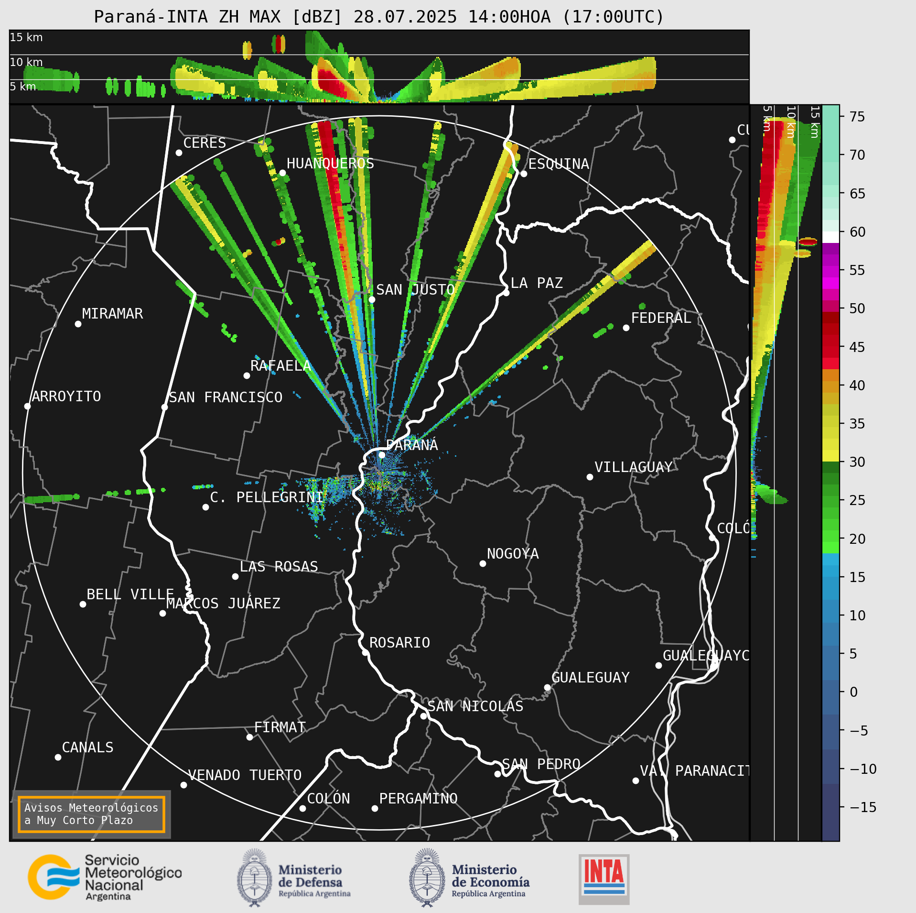
Task: Click the Ministerio de Economía emblem
Action: tap(427, 878)
